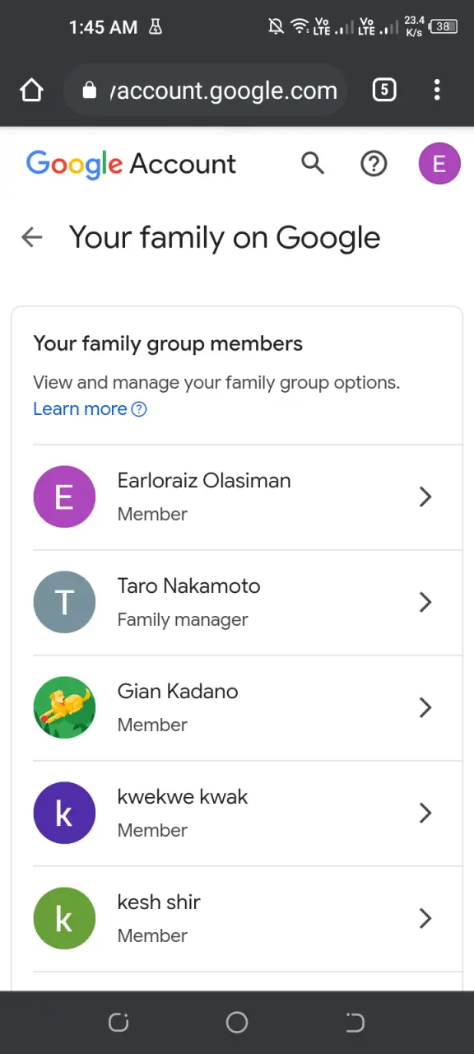Tap the Google Account search icon

coord(313,163)
